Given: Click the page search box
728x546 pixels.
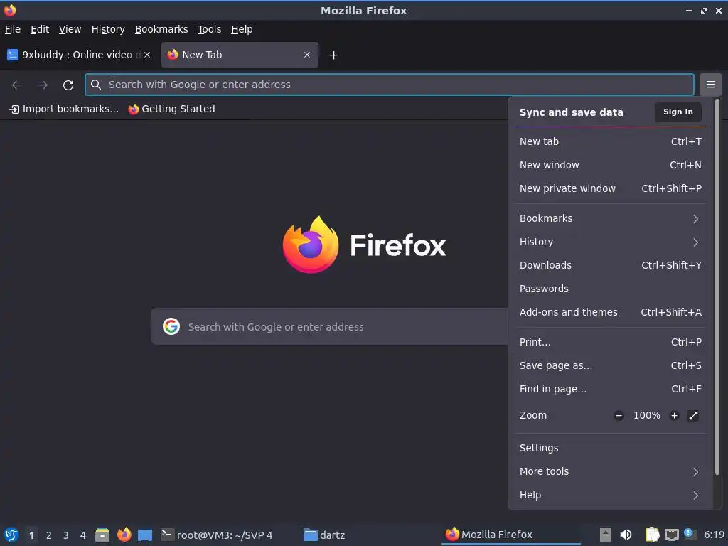Looking at the screenshot, I should pos(329,326).
